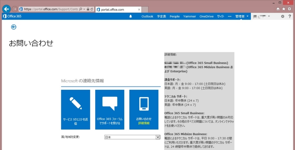This screenshot has height=150, width=295.
Task: Click the 課金サポート: heading text
Action: 172,80
